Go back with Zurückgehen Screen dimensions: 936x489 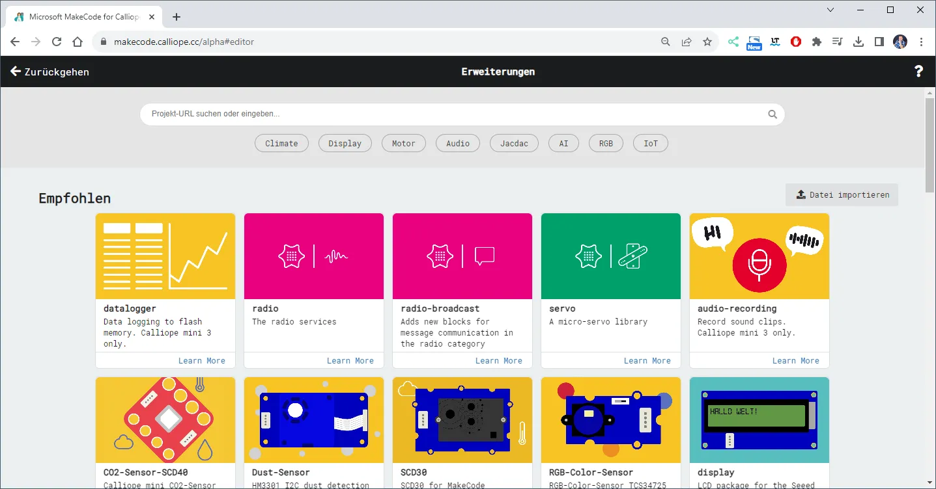pos(50,72)
